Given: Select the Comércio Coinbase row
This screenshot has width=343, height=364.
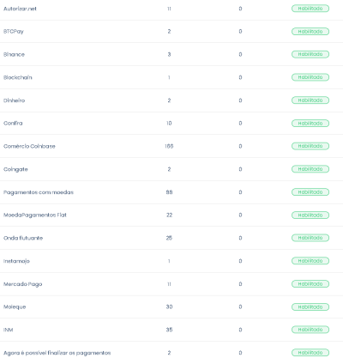Looking at the screenshot, I should (171, 146).
